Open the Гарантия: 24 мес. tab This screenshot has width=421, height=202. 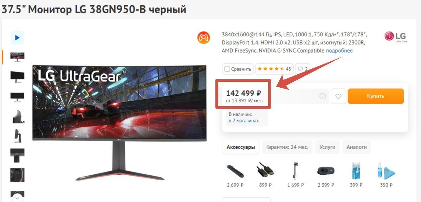287,147
